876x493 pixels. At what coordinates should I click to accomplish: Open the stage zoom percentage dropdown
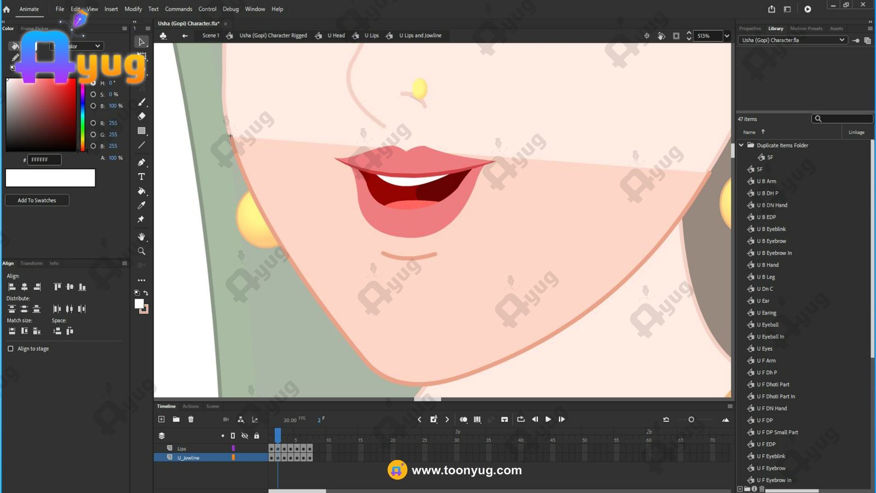coord(727,36)
